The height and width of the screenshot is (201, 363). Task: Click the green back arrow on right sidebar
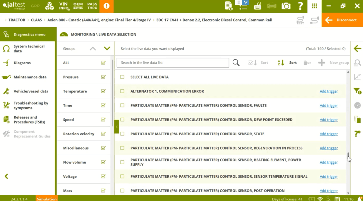[357, 49]
